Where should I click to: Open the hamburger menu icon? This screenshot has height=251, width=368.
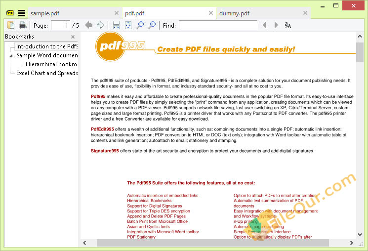(22, 13)
